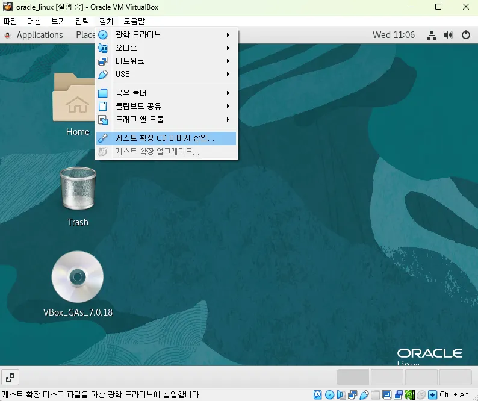Viewport: 478px width, 401px height.
Task: Click the display settings status bar icon
Action: click(386, 395)
